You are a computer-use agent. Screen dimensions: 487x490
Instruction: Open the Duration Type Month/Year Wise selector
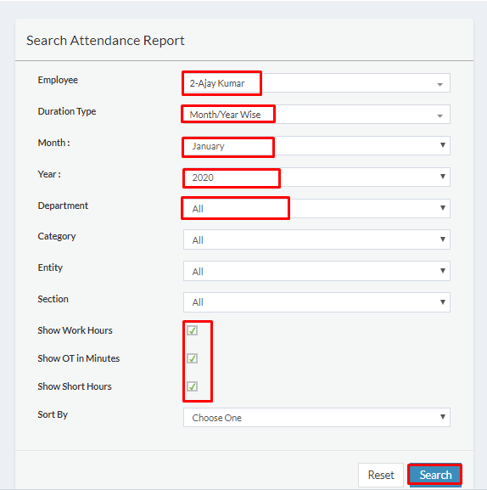(316, 115)
